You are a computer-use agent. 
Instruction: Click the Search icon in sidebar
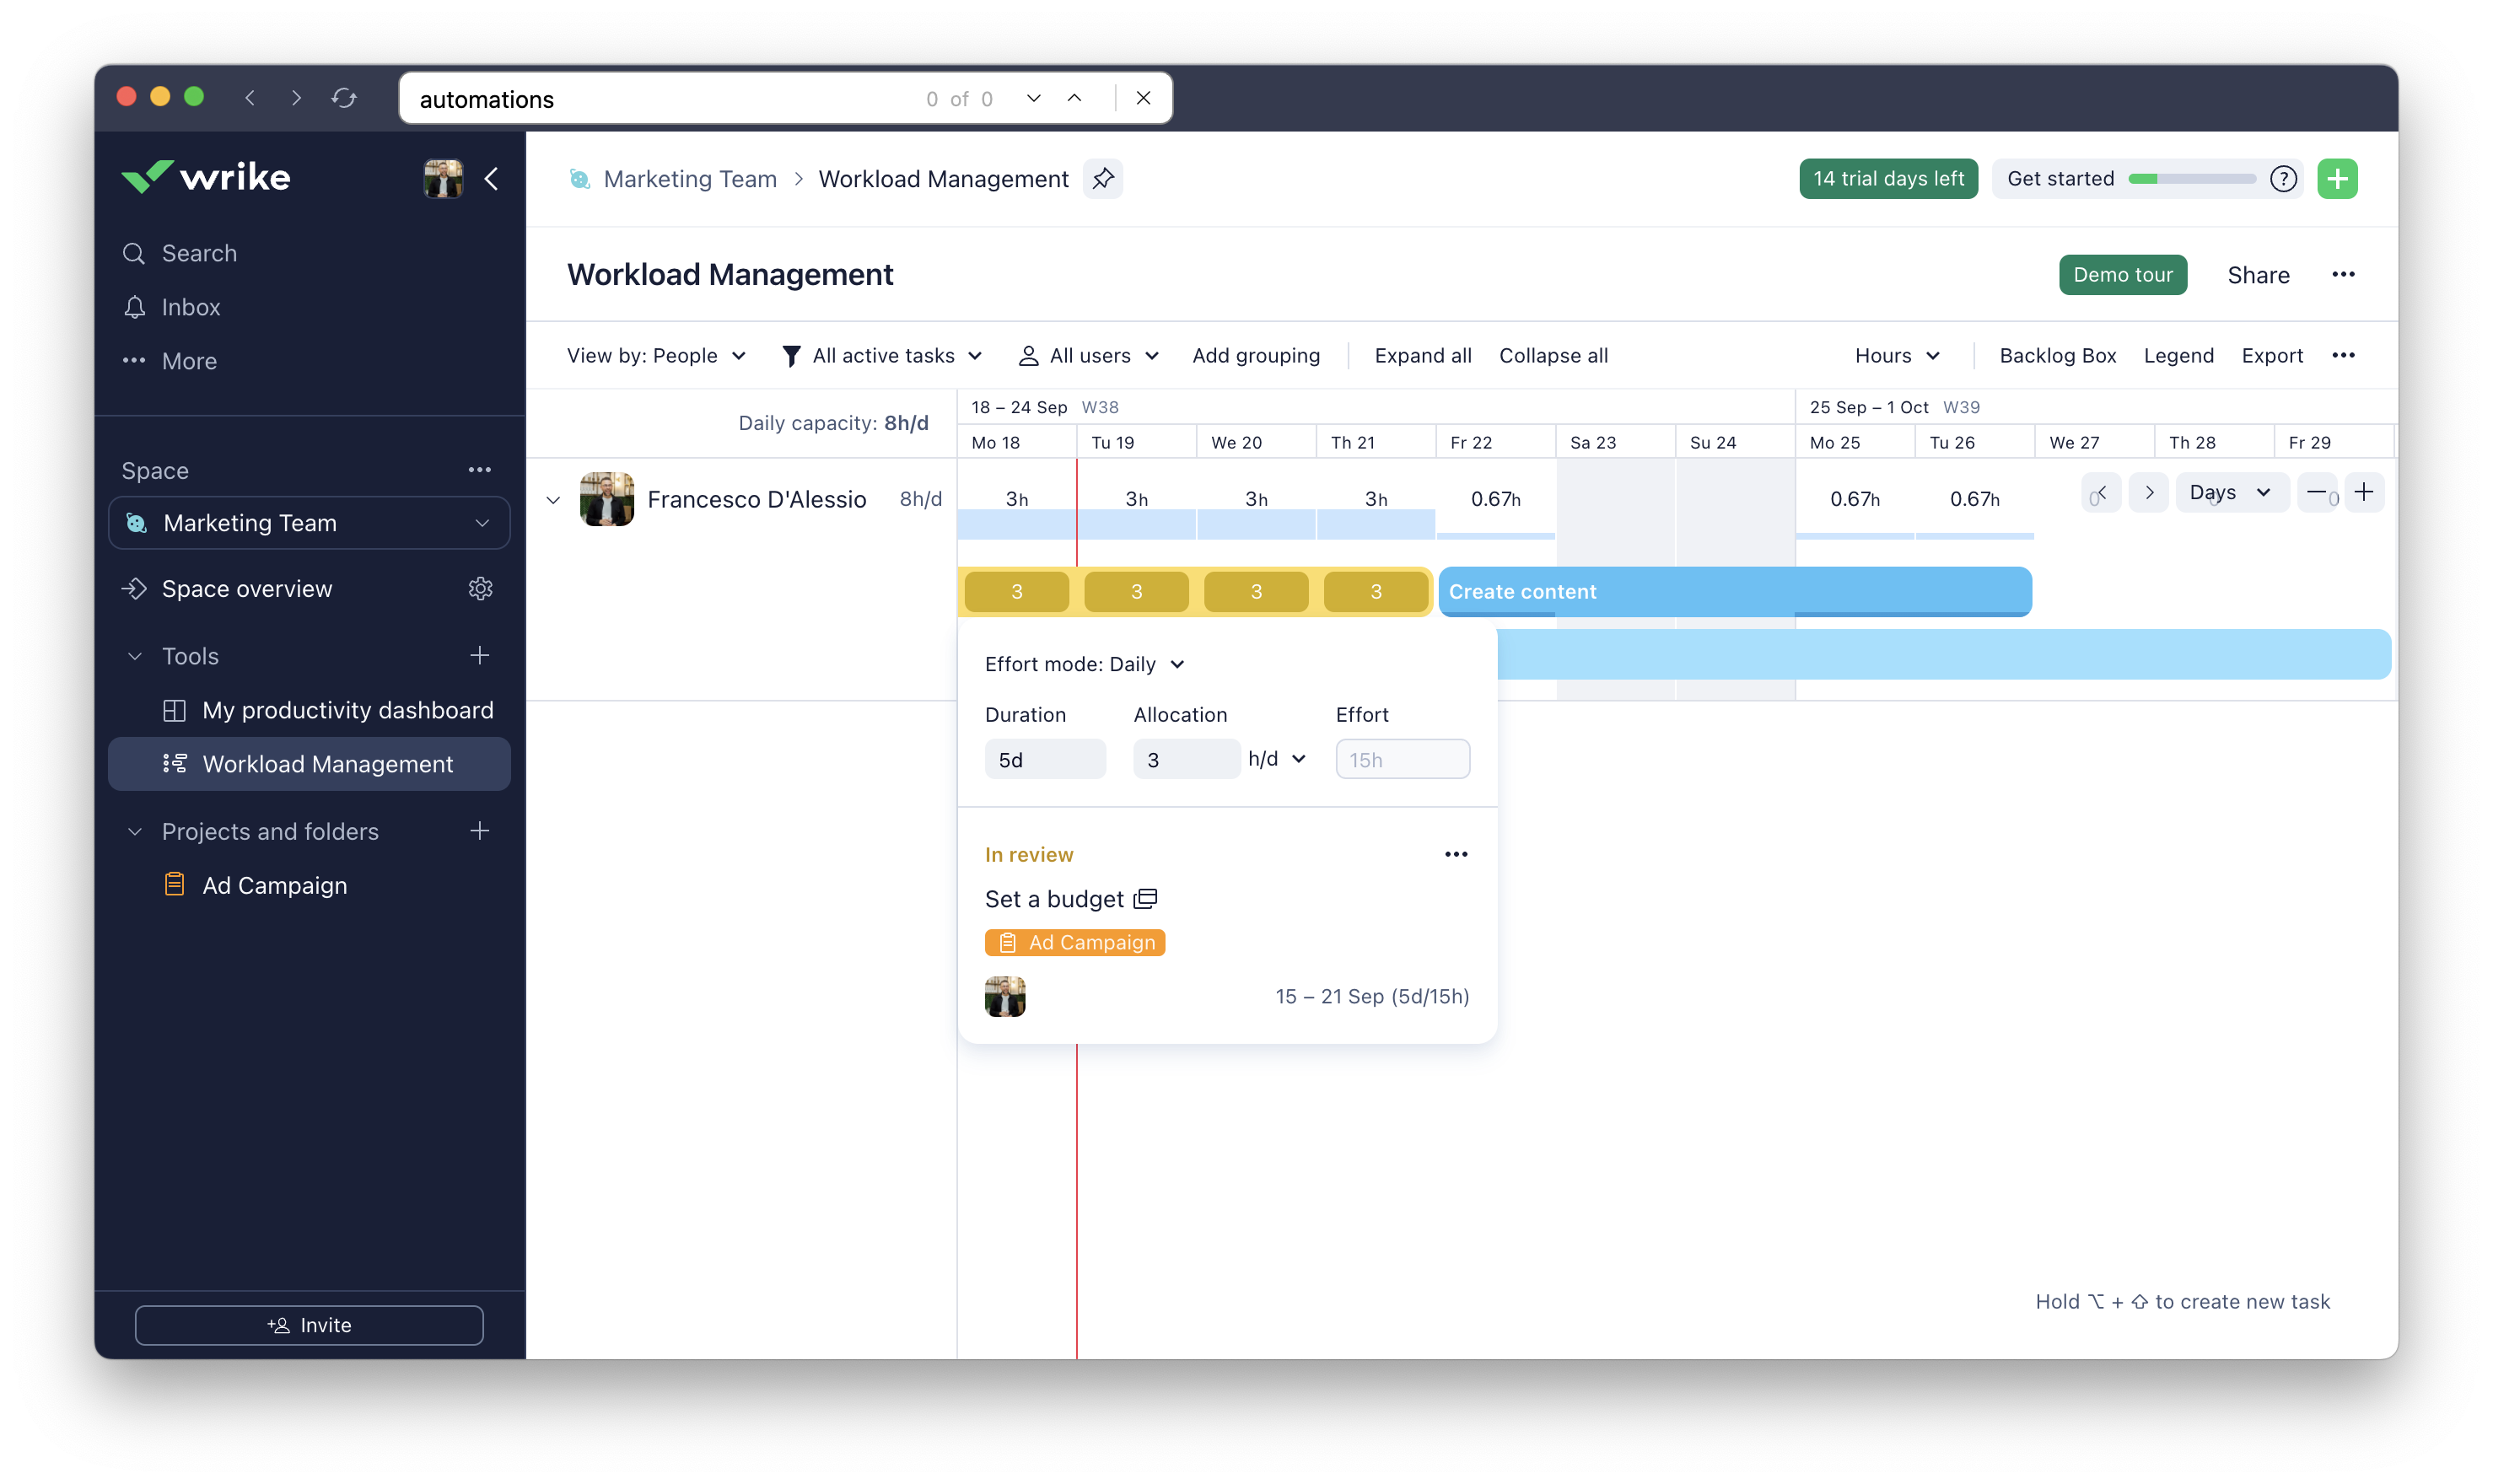tap(134, 253)
